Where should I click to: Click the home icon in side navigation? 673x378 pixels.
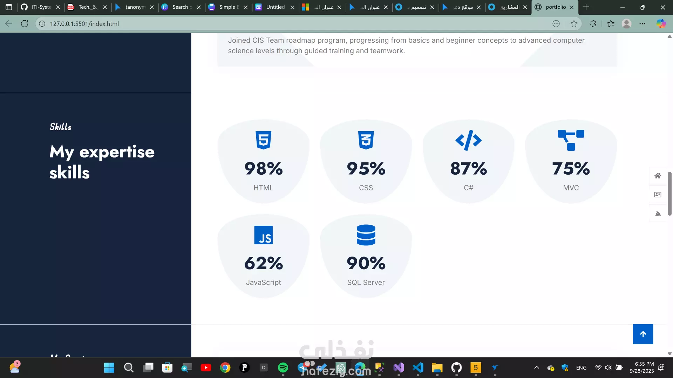pos(658,176)
